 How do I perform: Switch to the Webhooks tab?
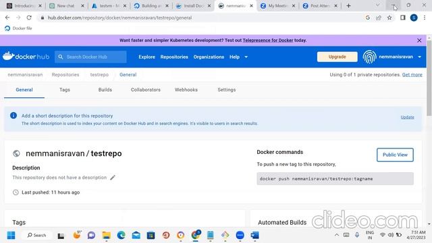(186, 90)
